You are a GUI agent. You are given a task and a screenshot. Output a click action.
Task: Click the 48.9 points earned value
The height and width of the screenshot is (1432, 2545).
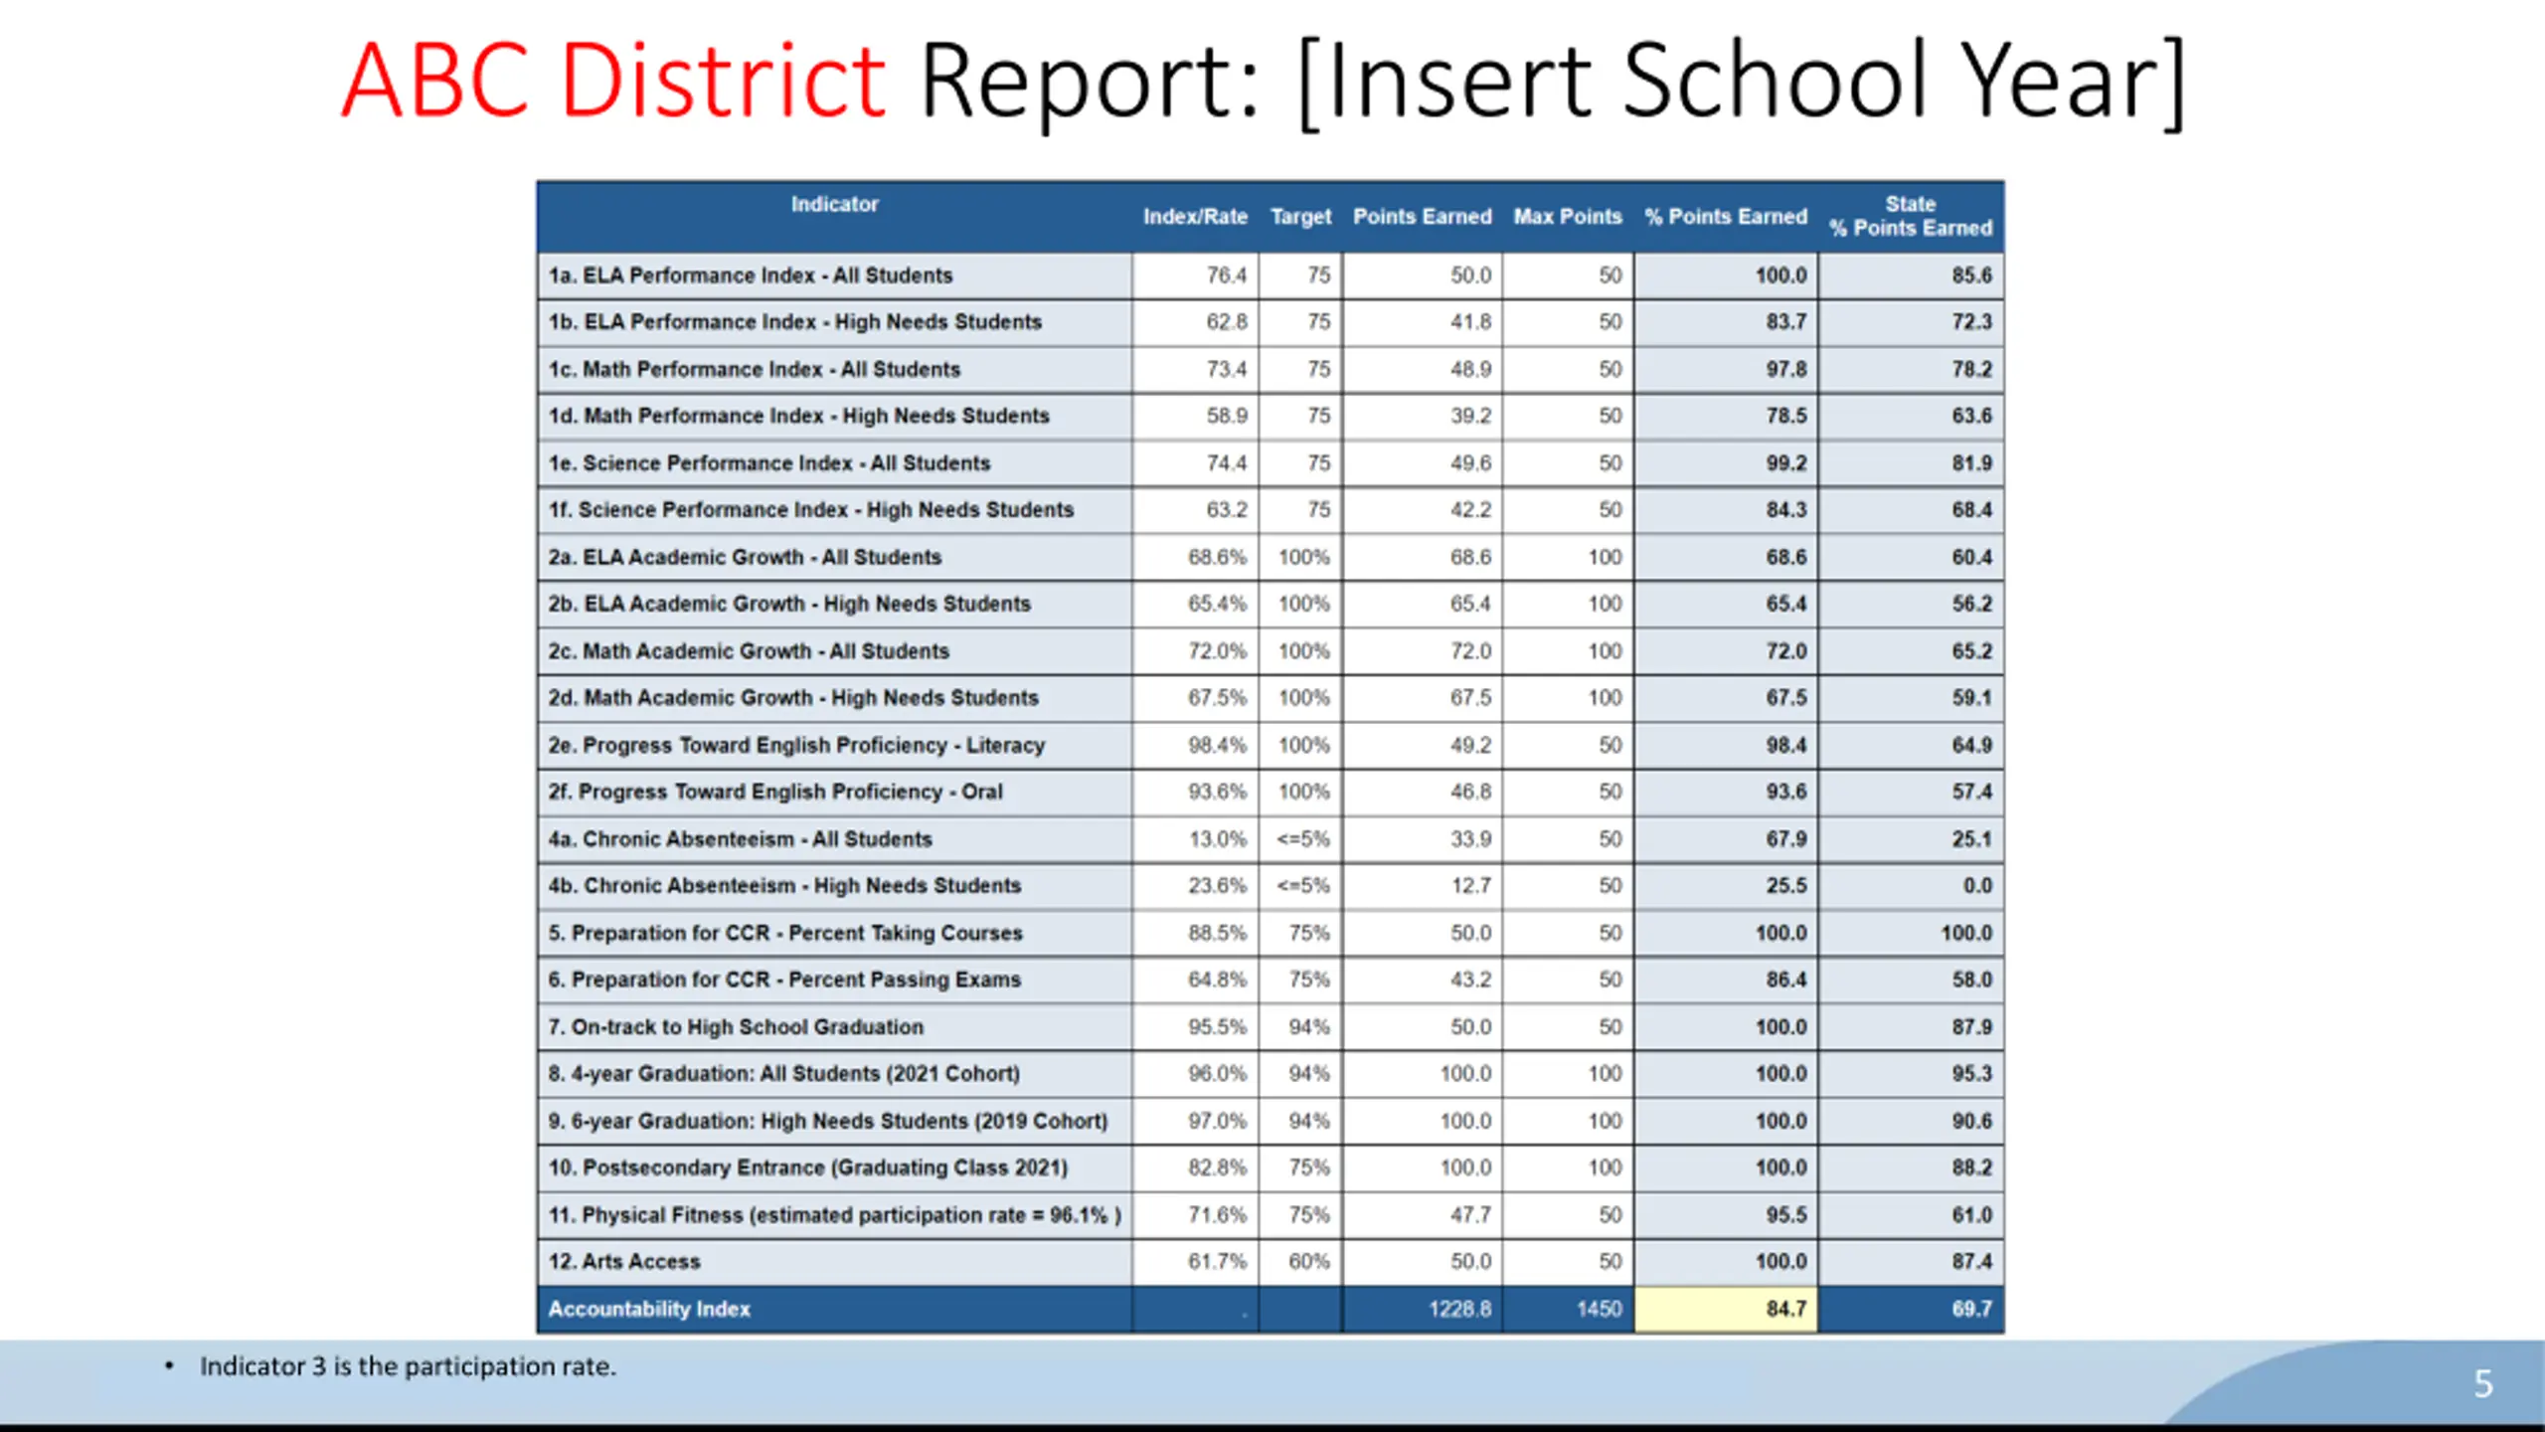click(1470, 369)
